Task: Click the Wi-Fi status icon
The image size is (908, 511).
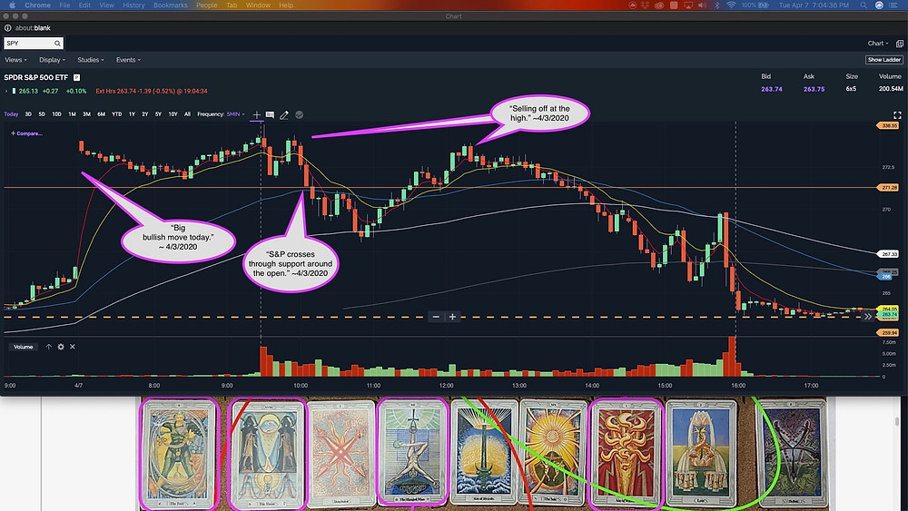Action: coord(731,5)
